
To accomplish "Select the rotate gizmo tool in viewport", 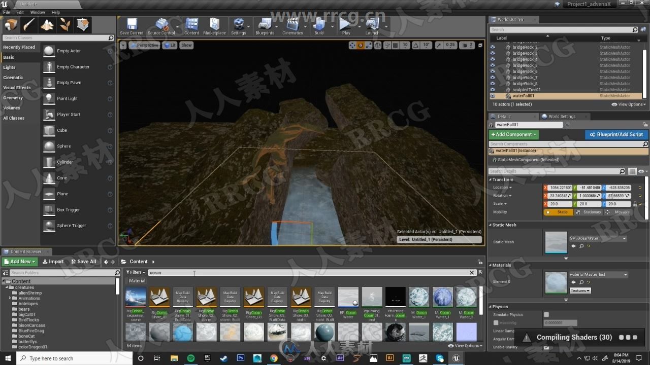I will pyautogui.click(x=361, y=45).
